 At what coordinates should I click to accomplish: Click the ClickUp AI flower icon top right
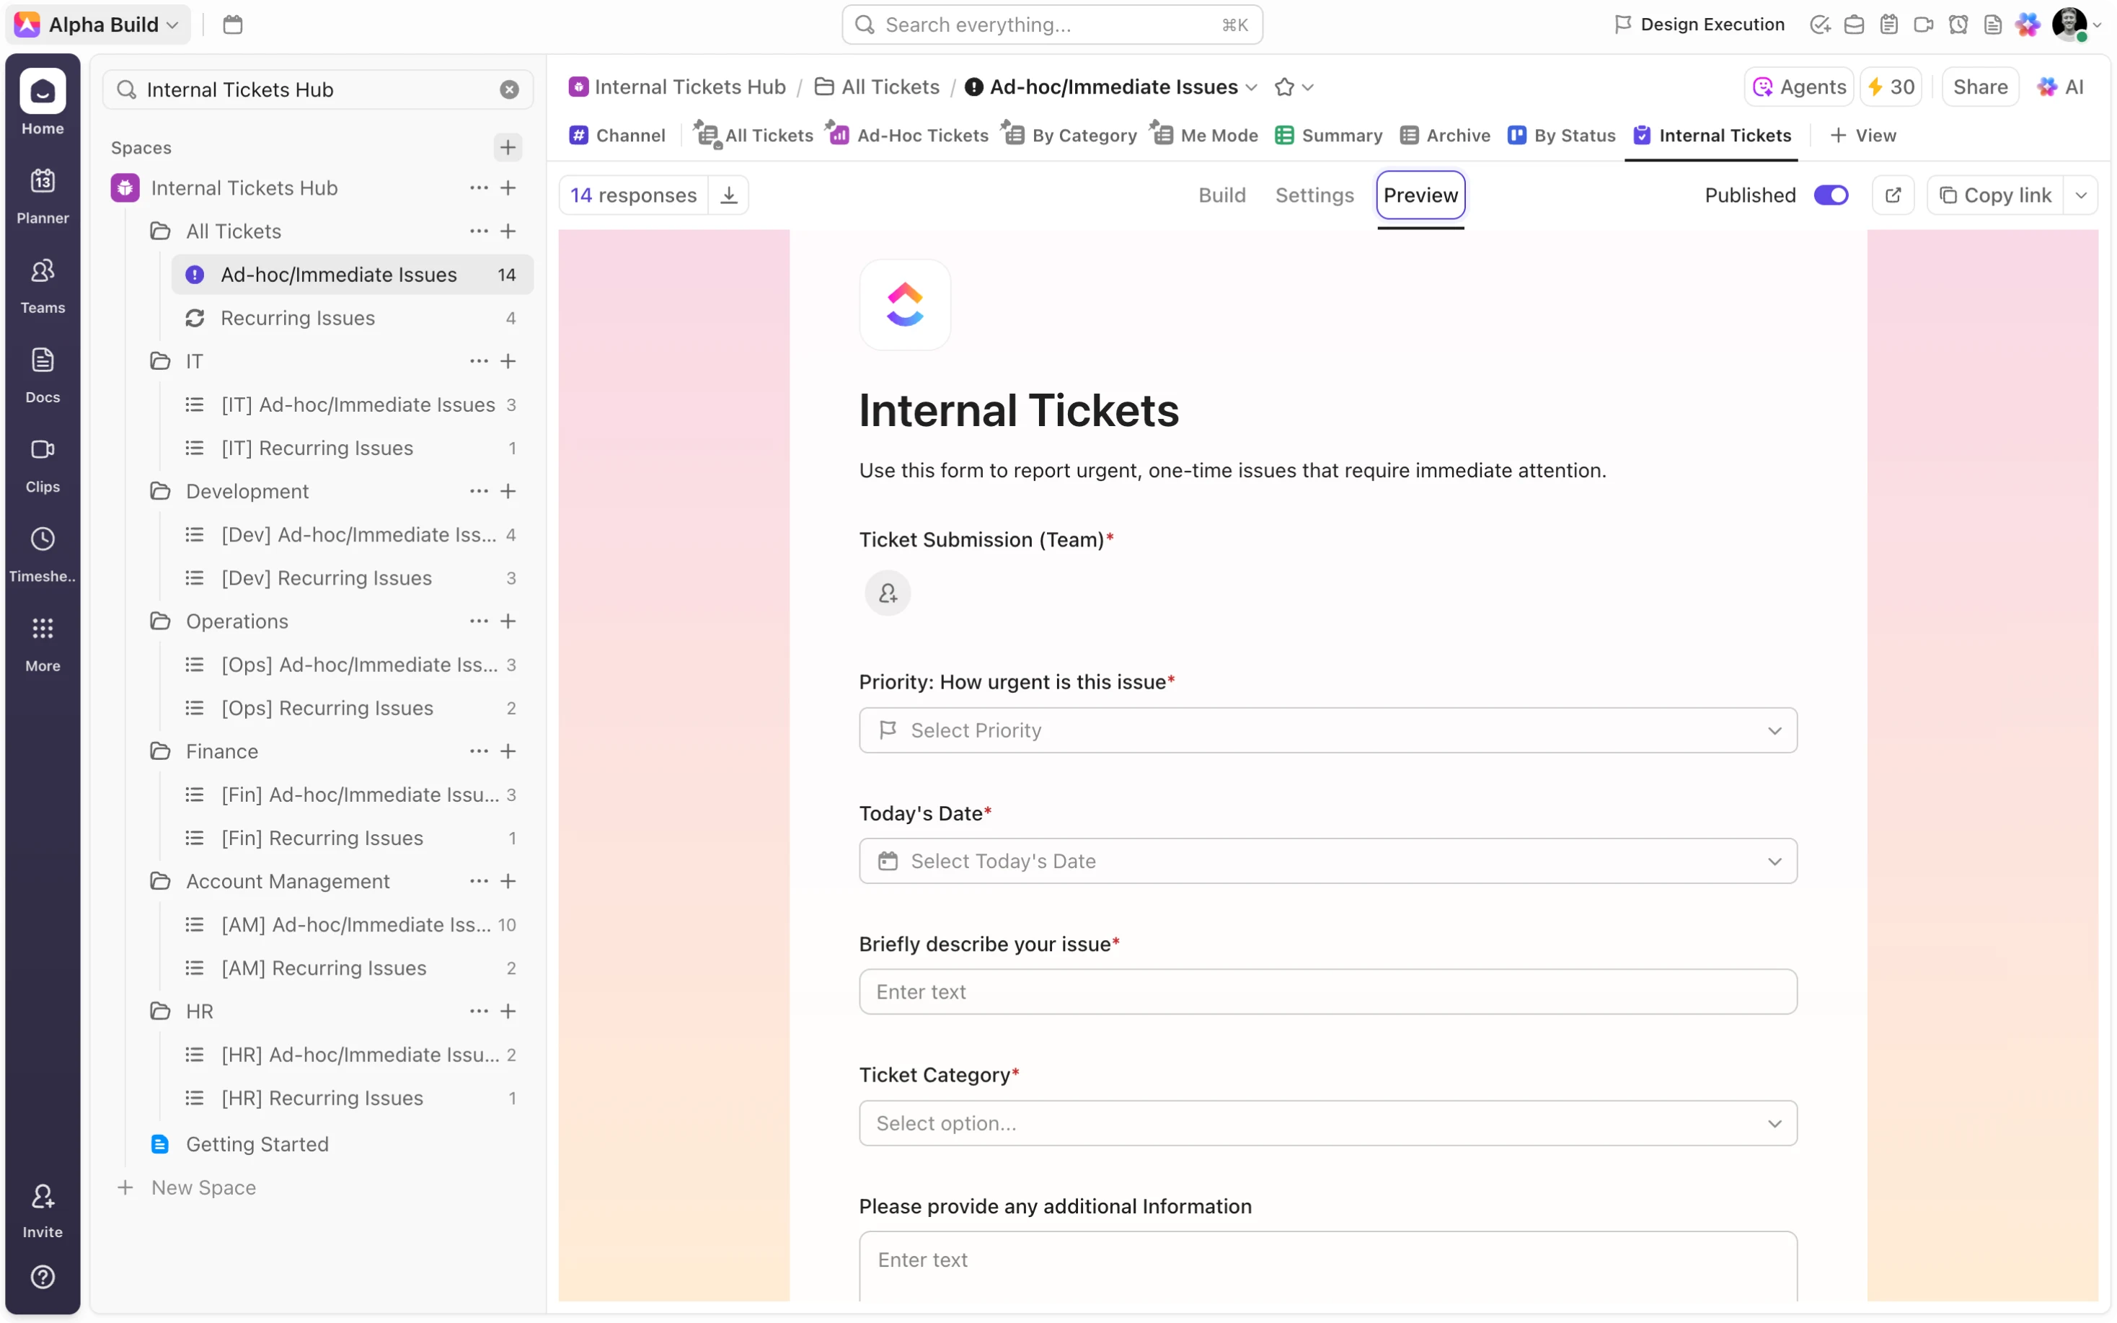tap(2028, 24)
